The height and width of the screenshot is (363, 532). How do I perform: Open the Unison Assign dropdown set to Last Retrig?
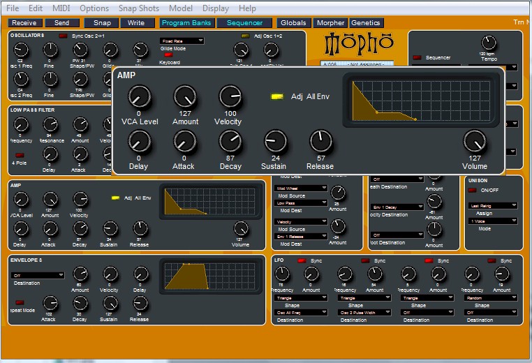(493, 206)
